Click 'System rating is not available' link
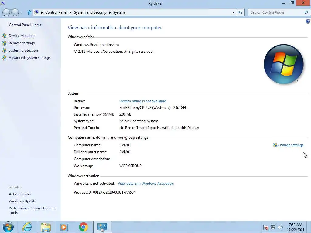311x233 pixels. click(x=142, y=101)
